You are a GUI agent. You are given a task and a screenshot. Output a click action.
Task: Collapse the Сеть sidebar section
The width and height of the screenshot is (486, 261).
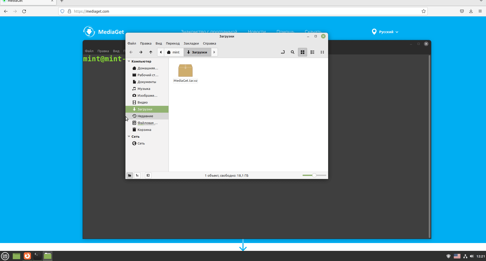[x=129, y=136]
